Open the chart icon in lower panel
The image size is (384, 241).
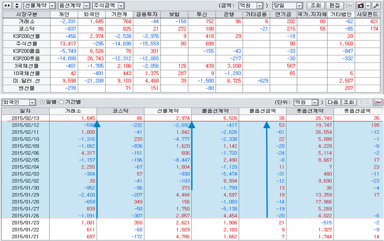pyautogui.click(x=378, y=102)
